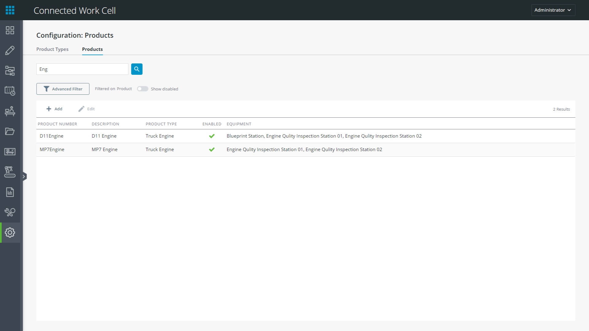This screenshot has height=331, width=589.
Task: Click the blue magnifier search button
Action: (137, 69)
